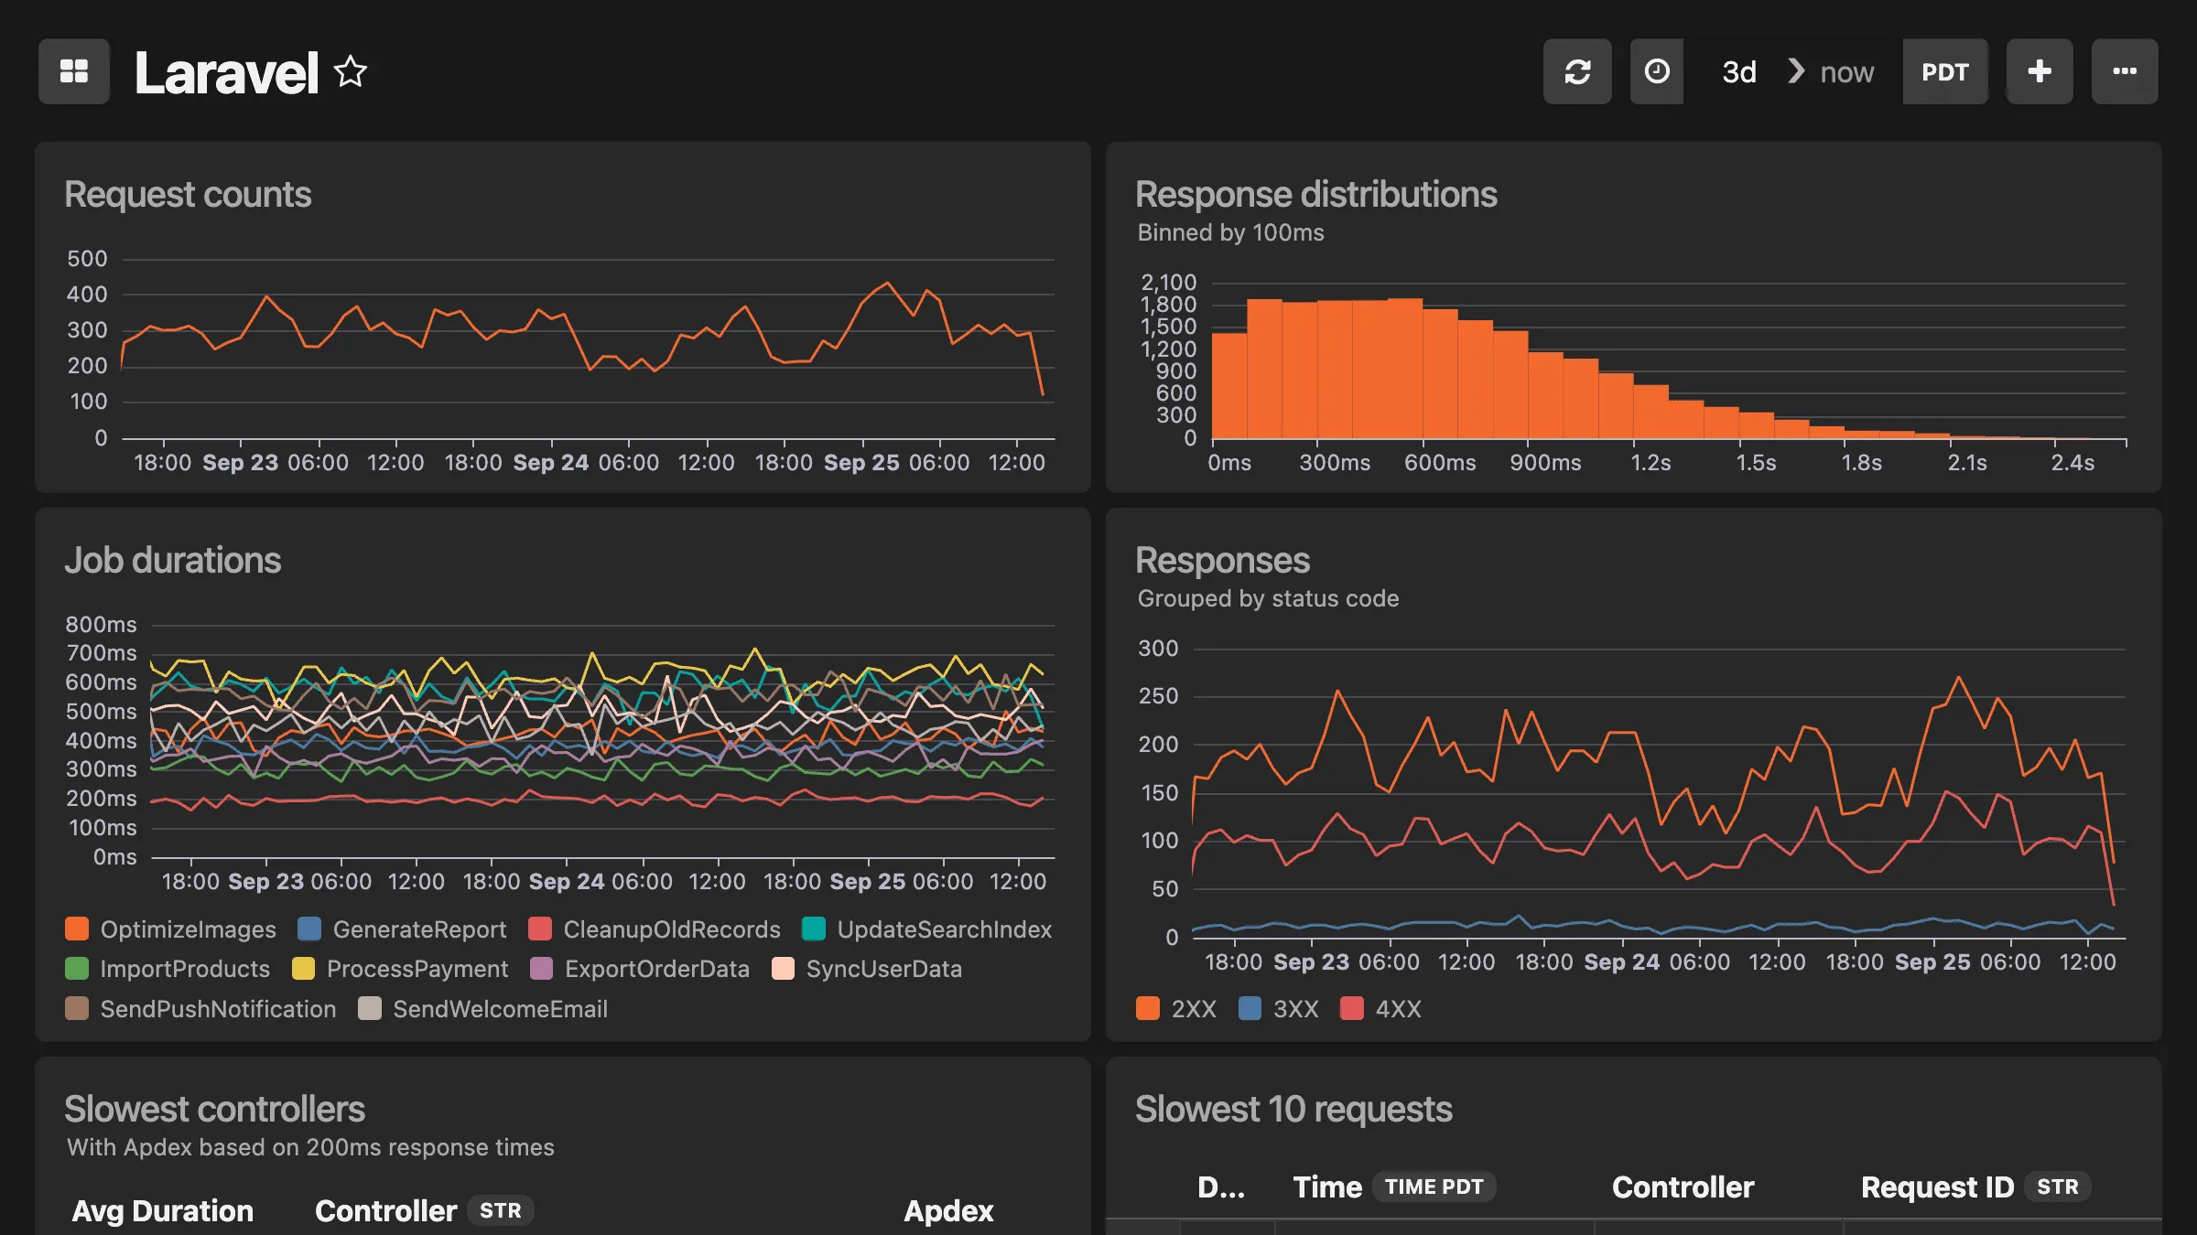Screen dimensions: 2197x1235
Task: Sort by Controller column in Slowest 10 requests
Action: (x=1683, y=1187)
